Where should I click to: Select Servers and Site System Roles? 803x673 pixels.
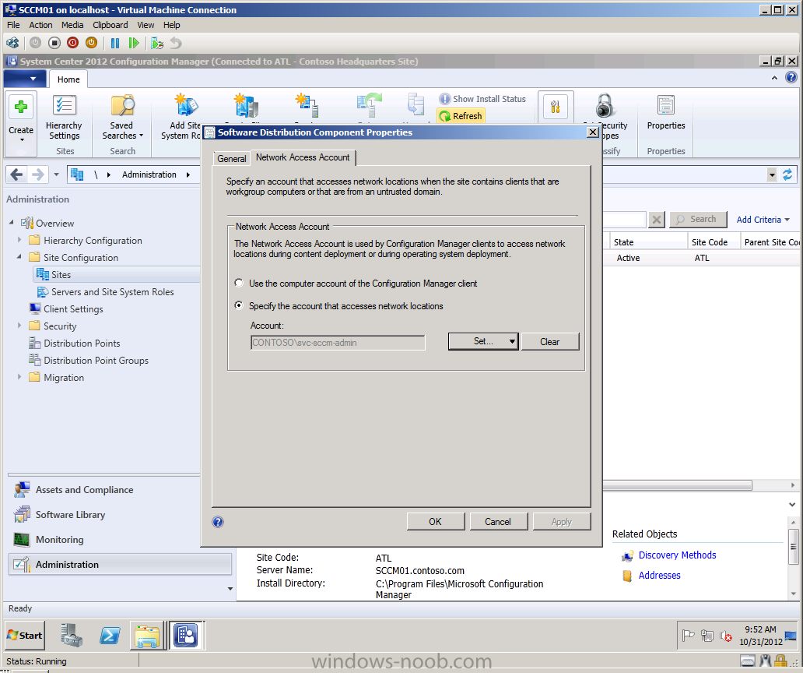(112, 291)
